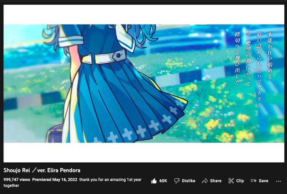Screen dimensions: 287x194
Task: Click the video player frame to pause
Action: tap(144, 84)
